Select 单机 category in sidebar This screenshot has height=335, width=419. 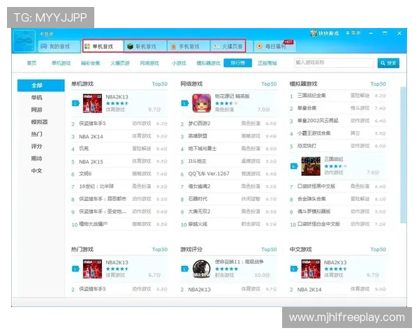[36, 98]
